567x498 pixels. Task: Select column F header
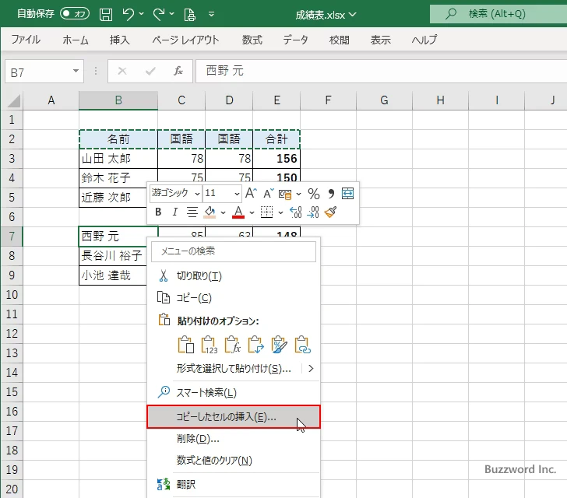(x=328, y=100)
